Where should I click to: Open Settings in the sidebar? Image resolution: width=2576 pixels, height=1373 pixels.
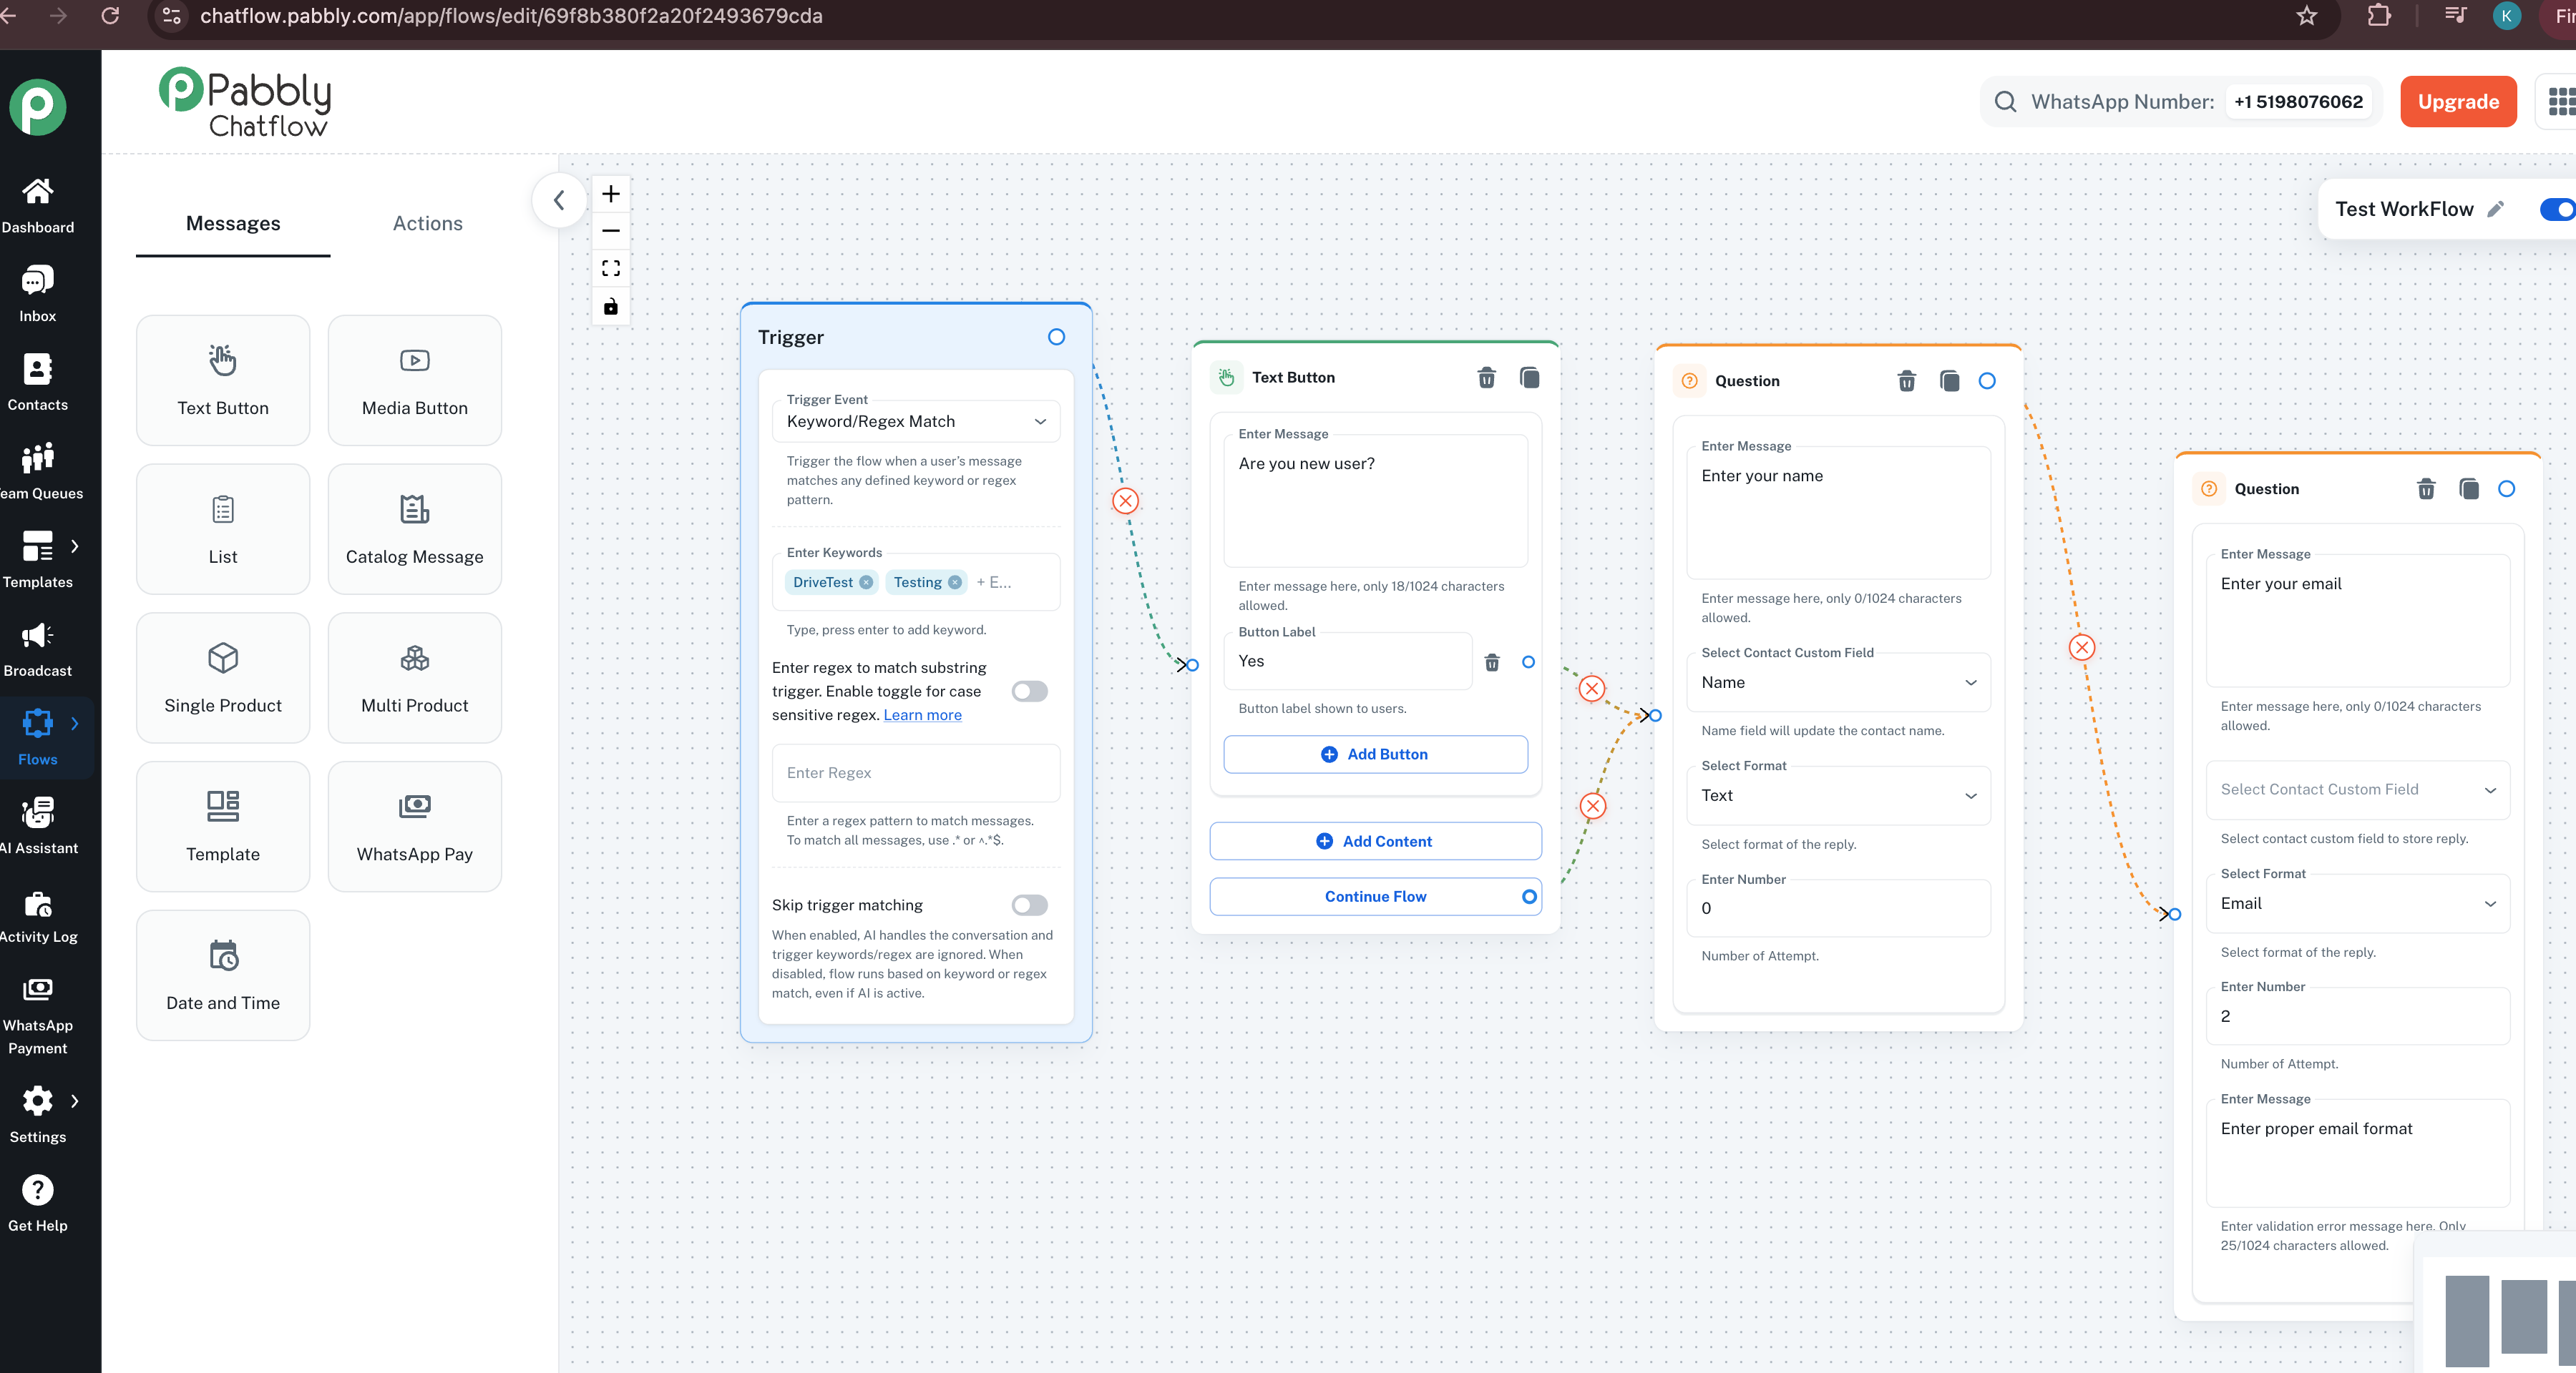[x=38, y=1115]
